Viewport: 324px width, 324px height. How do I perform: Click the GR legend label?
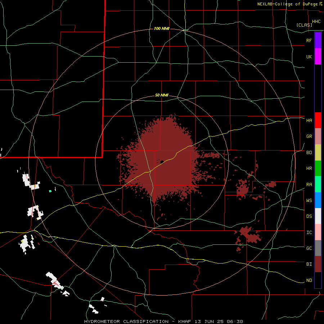tap(309, 136)
